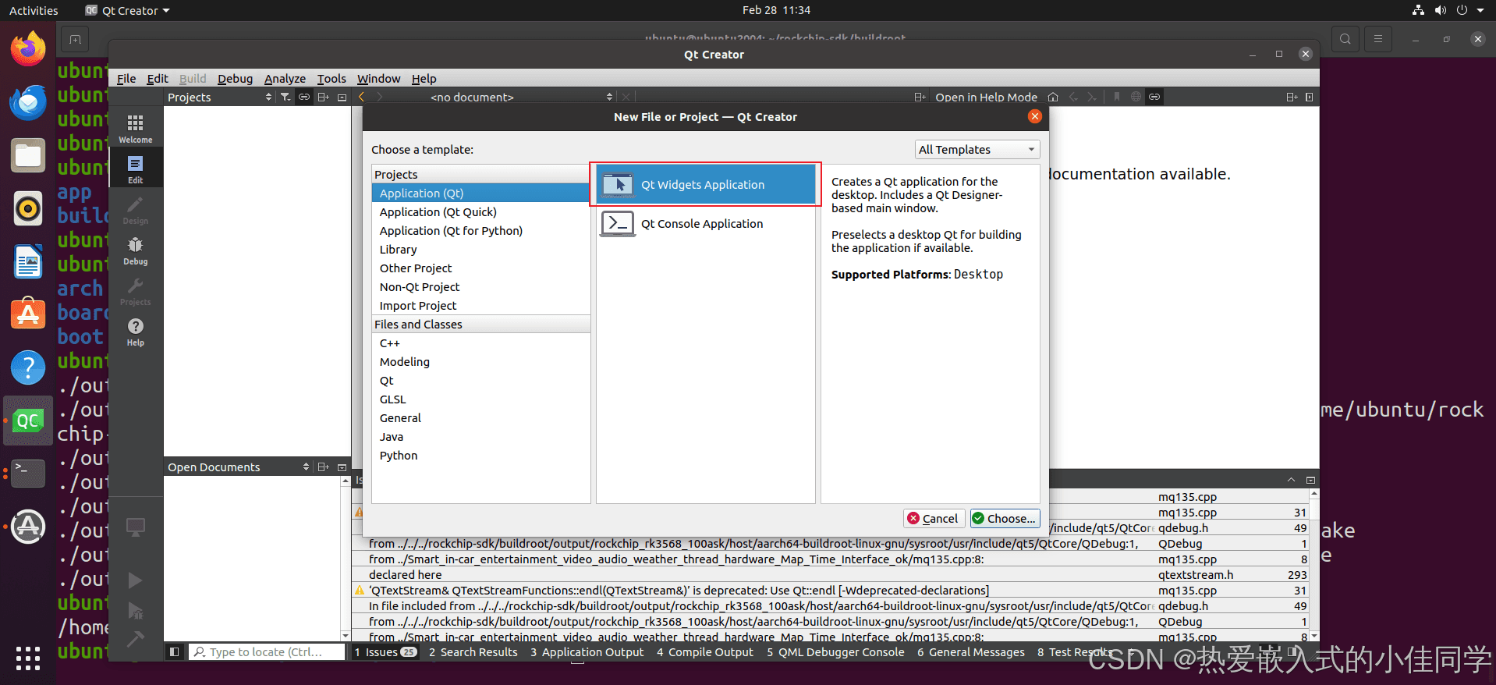Close the Open Documents pane
Screen dimensions: 1496x685
click(x=342, y=467)
